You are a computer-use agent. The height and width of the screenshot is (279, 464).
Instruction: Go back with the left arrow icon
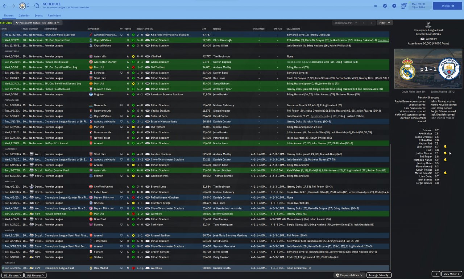pyautogui.click(x=4, y=6)
